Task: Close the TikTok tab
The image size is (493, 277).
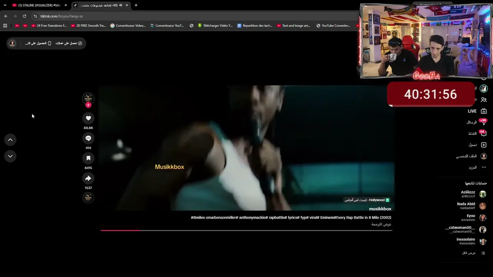Action: pos(127,5)
